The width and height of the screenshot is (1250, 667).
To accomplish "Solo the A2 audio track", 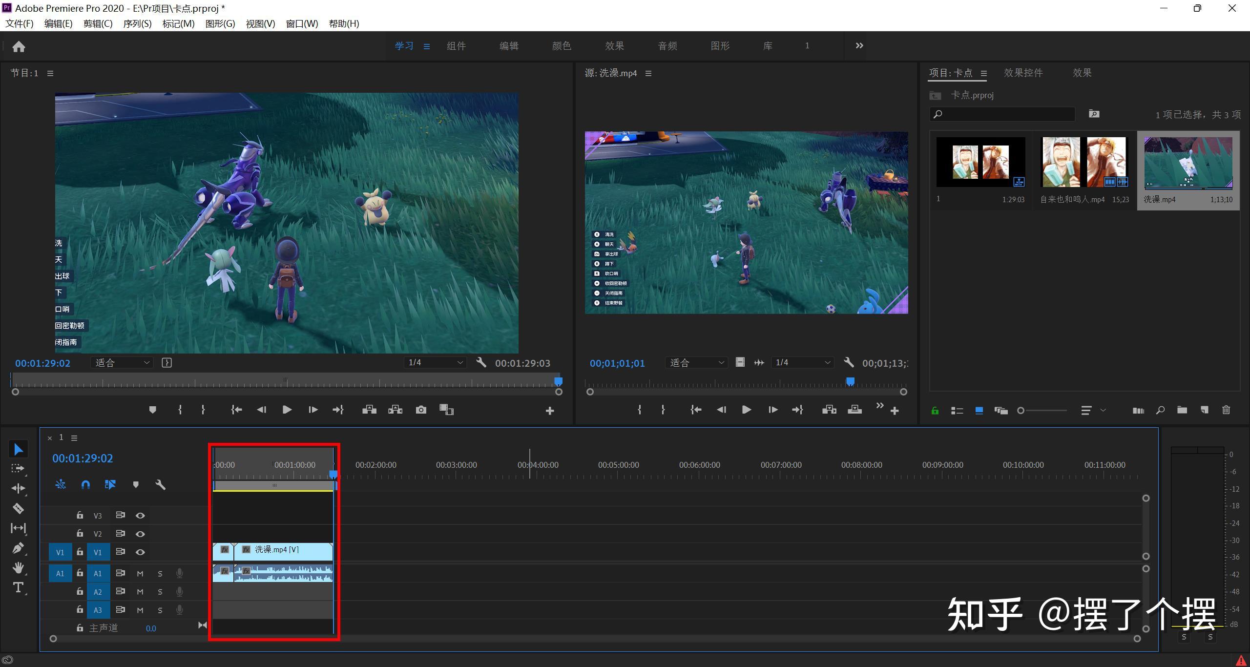I will click(160, 592).
